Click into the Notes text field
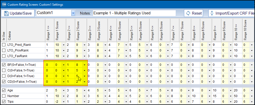Viewport: 255px width, 105px height. point(134,13)
